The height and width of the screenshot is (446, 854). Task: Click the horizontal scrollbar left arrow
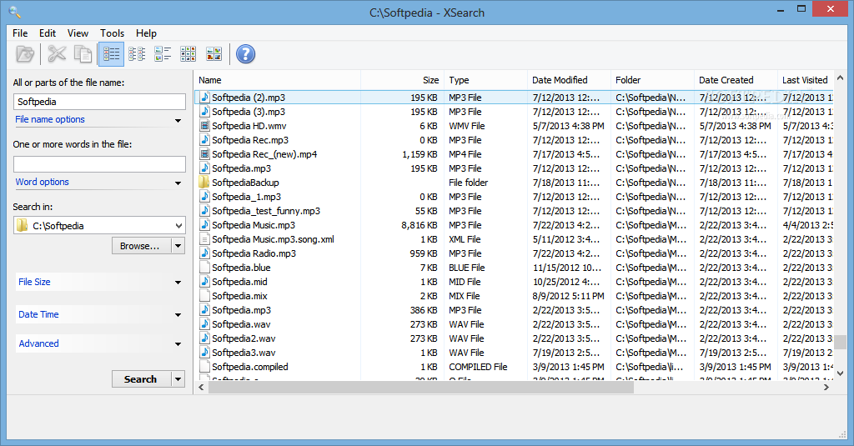click(x=201, y=387)
